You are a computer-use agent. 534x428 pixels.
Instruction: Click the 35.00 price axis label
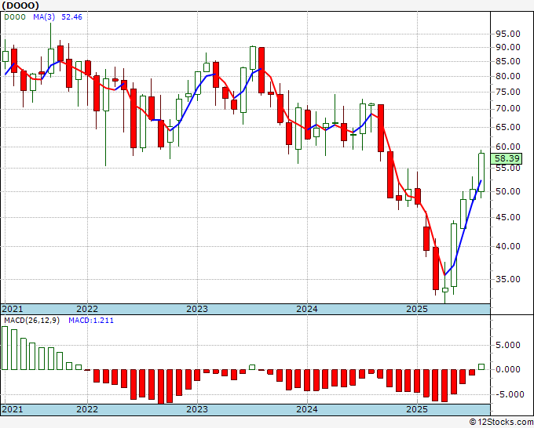[508, 279]
